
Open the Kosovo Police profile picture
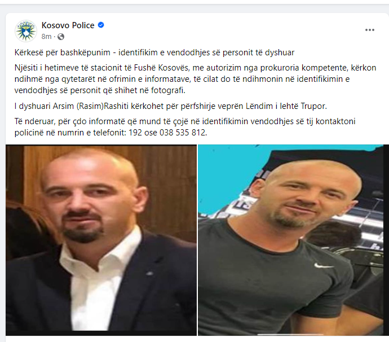coord(26,31)
